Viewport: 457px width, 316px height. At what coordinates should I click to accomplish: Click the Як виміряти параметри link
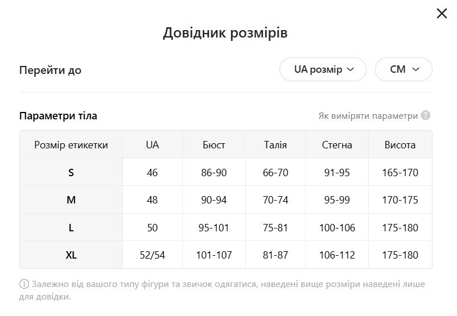point(368,116)
